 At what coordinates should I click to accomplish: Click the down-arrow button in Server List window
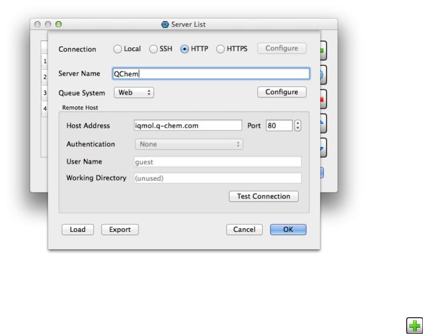323,148
